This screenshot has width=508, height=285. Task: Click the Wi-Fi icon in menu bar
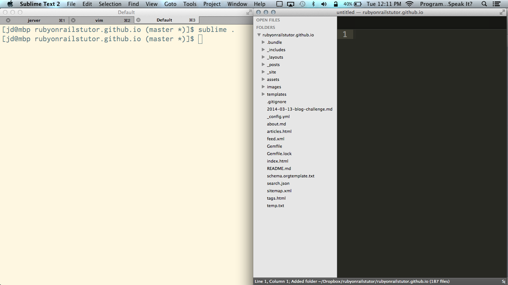409,4
